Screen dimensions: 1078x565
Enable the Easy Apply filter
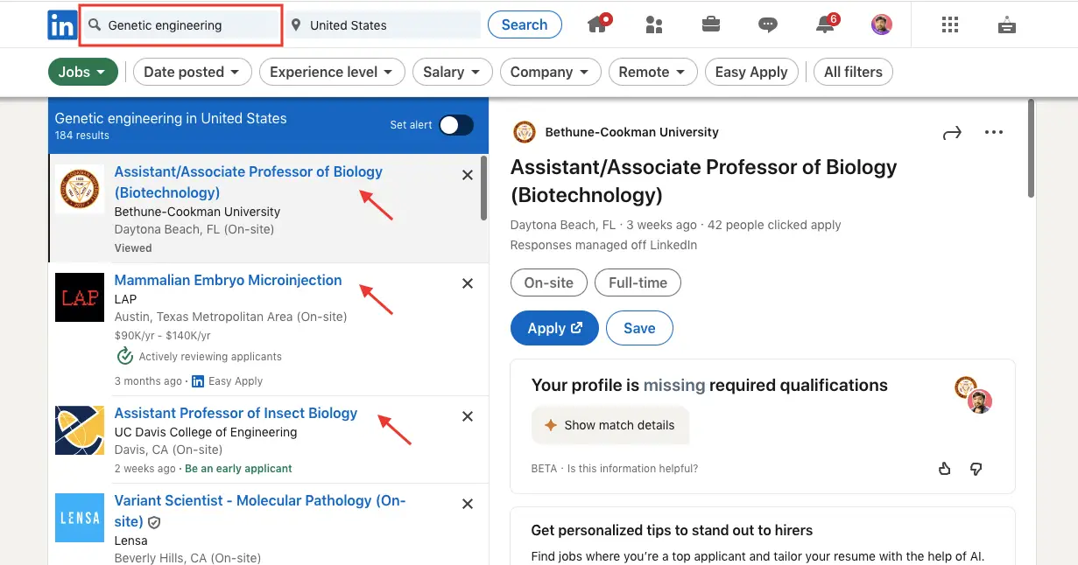(x=751, y=72)
